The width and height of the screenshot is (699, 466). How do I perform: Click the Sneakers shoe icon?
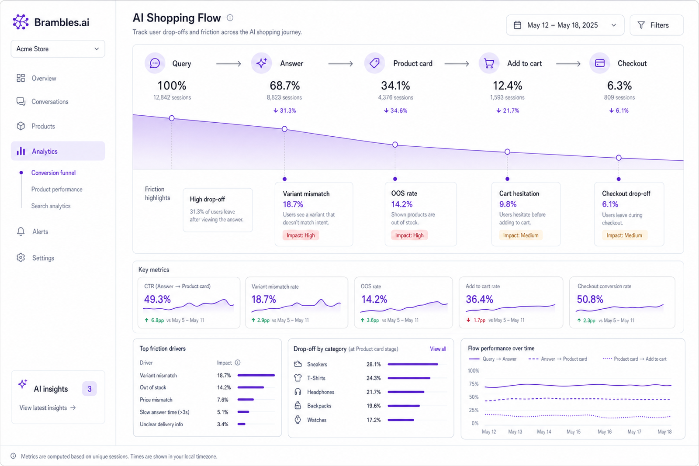298,364
